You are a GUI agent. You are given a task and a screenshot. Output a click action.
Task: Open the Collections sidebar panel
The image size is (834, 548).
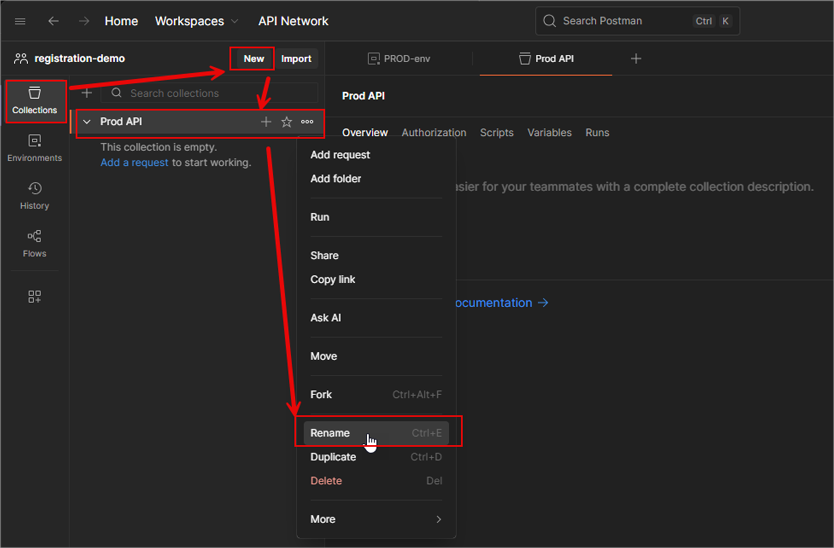[x=34, y=101]
